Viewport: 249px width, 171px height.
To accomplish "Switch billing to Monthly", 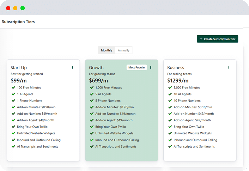I will (x=107, y=50).
